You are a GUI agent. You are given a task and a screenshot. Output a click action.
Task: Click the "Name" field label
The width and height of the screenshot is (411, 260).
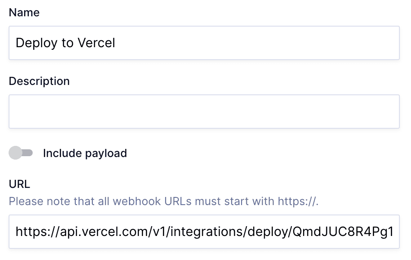point(24,12)
